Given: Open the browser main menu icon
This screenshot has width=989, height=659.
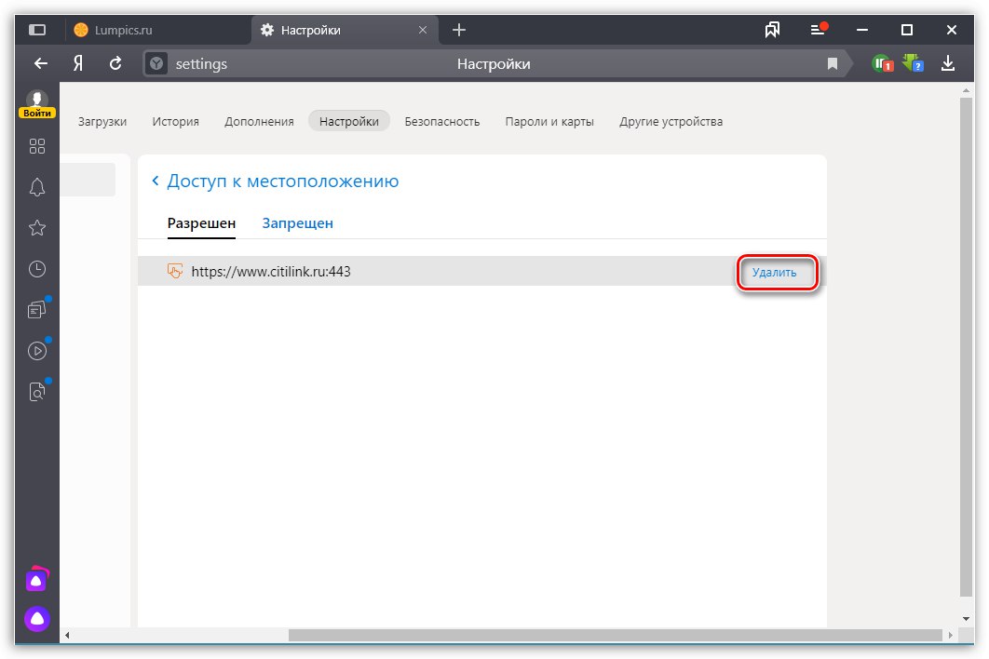Looking at the screenshot, I should pos(819,30).
